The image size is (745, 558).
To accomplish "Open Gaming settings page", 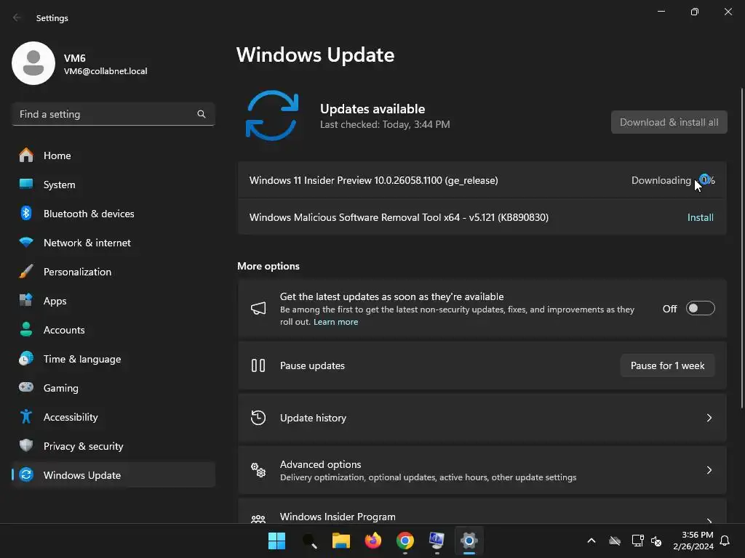I will (113, 388).
